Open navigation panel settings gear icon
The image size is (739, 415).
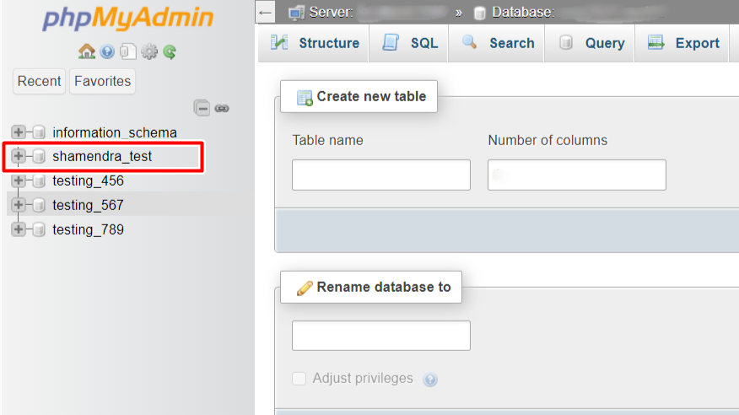[x=149, y=51]
